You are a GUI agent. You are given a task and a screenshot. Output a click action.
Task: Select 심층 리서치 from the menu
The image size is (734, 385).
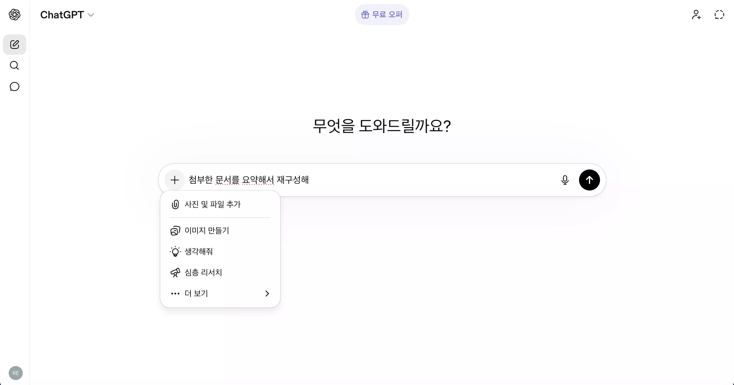(203, 273)
